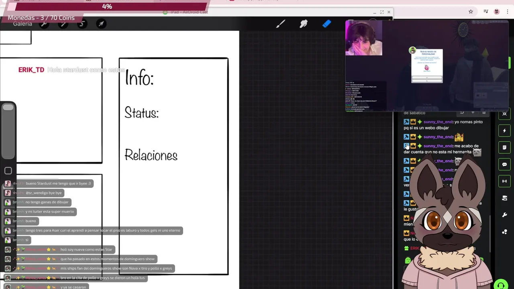Click the yellow duck emote in chat

459,137
